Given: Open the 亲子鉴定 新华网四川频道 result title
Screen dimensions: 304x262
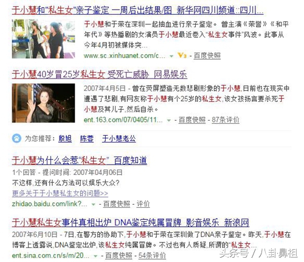Looking at the screenshot, I should point(137,10).
